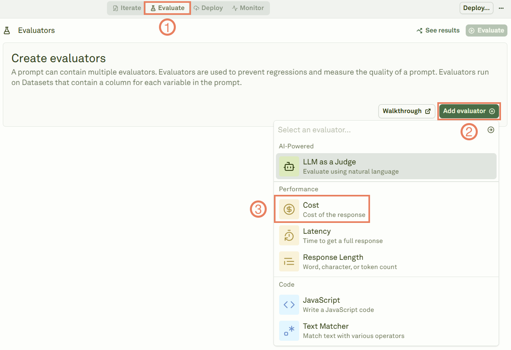
Task: Open the Deploy... dropdown button
Action: [x=476, y=8]
